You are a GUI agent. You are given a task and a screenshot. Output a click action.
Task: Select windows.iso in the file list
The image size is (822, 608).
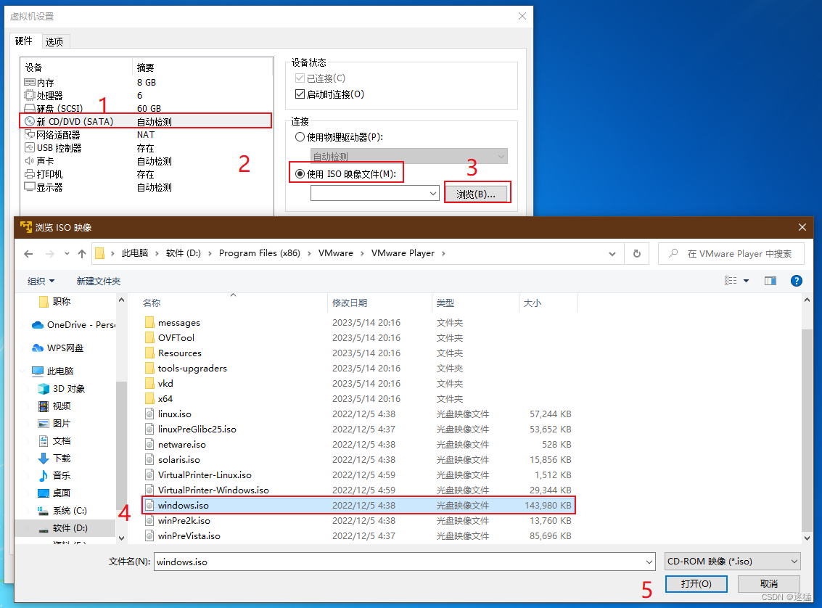pyautogui.click(x=359, y=505)
